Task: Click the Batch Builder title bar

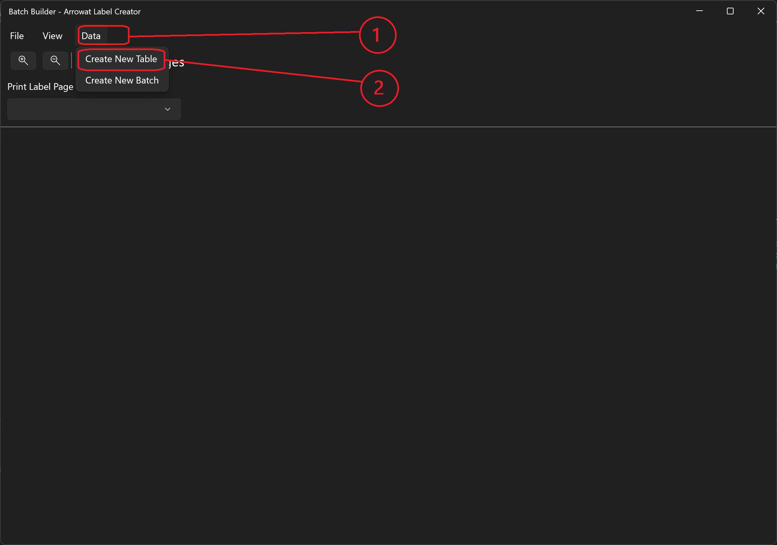Action: (x=389, y=11)
